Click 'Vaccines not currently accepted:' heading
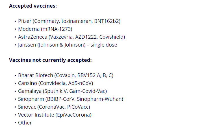The height and width of the screenshot is (129, 206). pos(50,60)
